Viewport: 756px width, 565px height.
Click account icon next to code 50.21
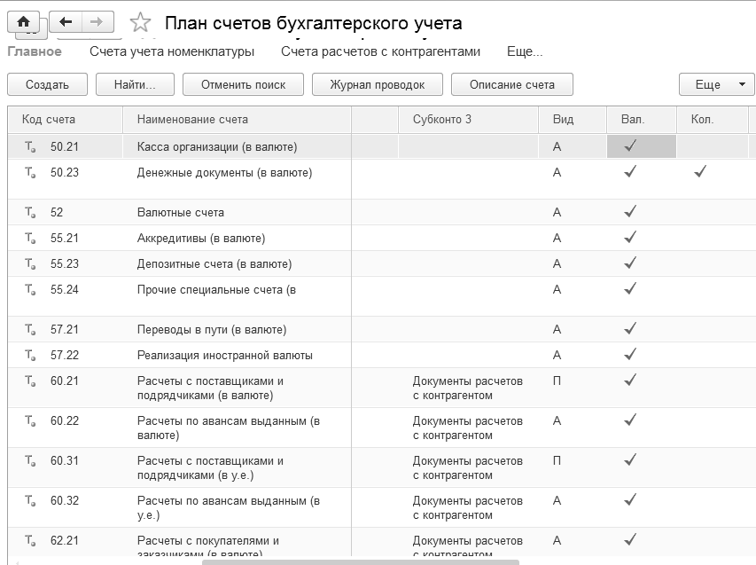[30, 147]
